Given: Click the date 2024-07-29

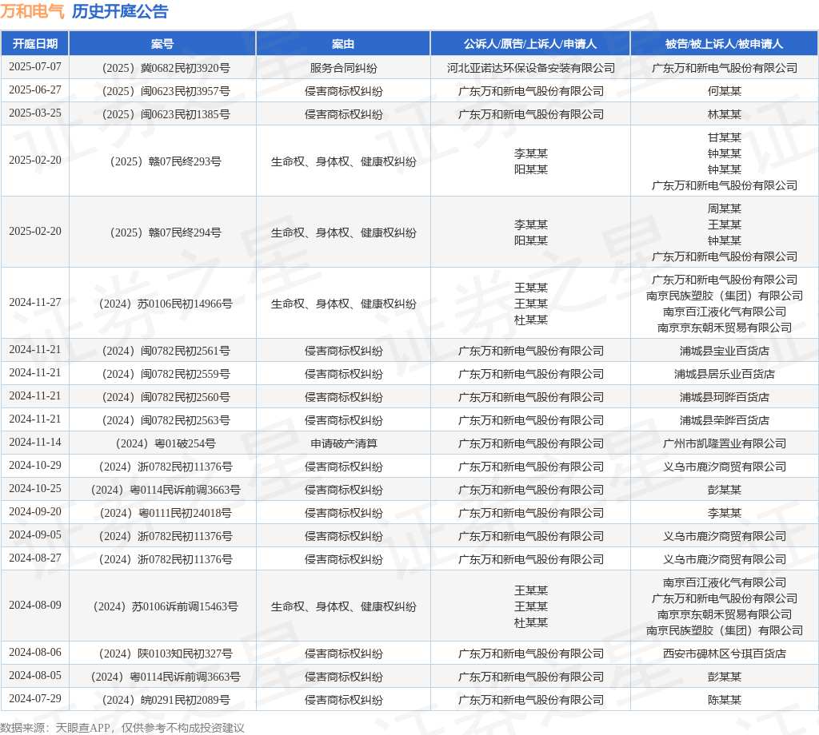Looking at the screenshot, I should (35, 699).
